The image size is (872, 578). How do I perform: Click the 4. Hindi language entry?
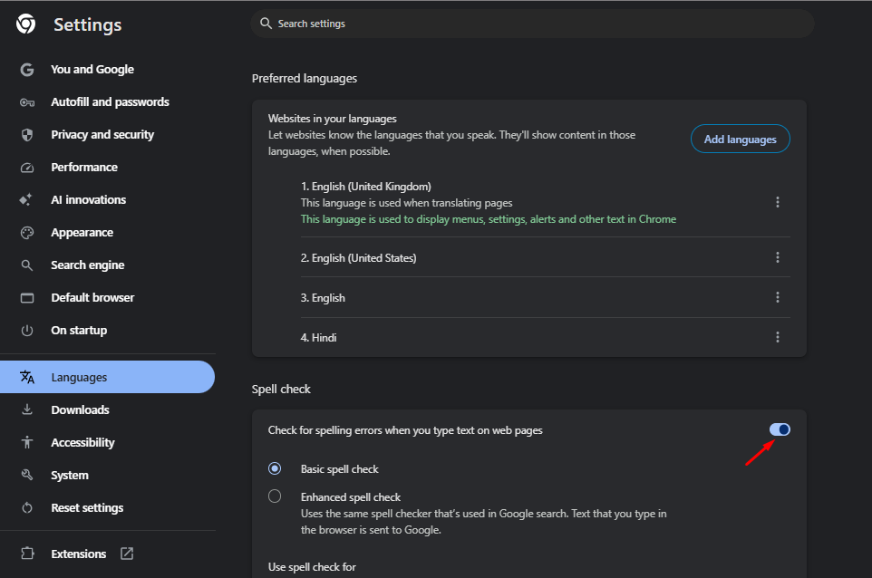pos(319,338)
